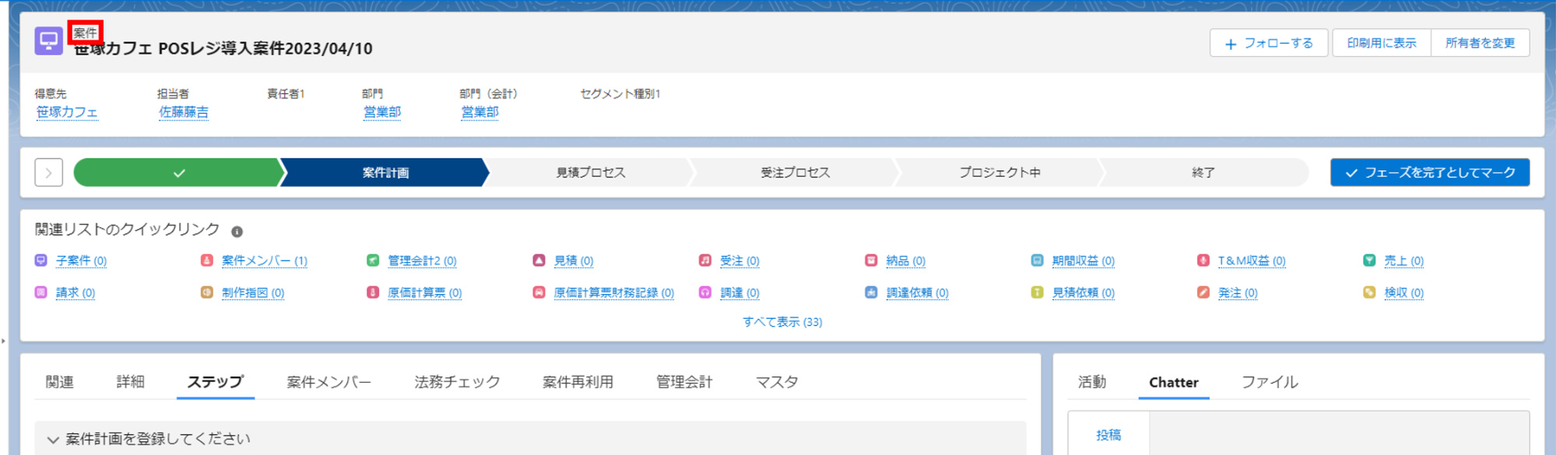
Task: Open the 子案件 (0) link
Action: (x=81, y=261)
